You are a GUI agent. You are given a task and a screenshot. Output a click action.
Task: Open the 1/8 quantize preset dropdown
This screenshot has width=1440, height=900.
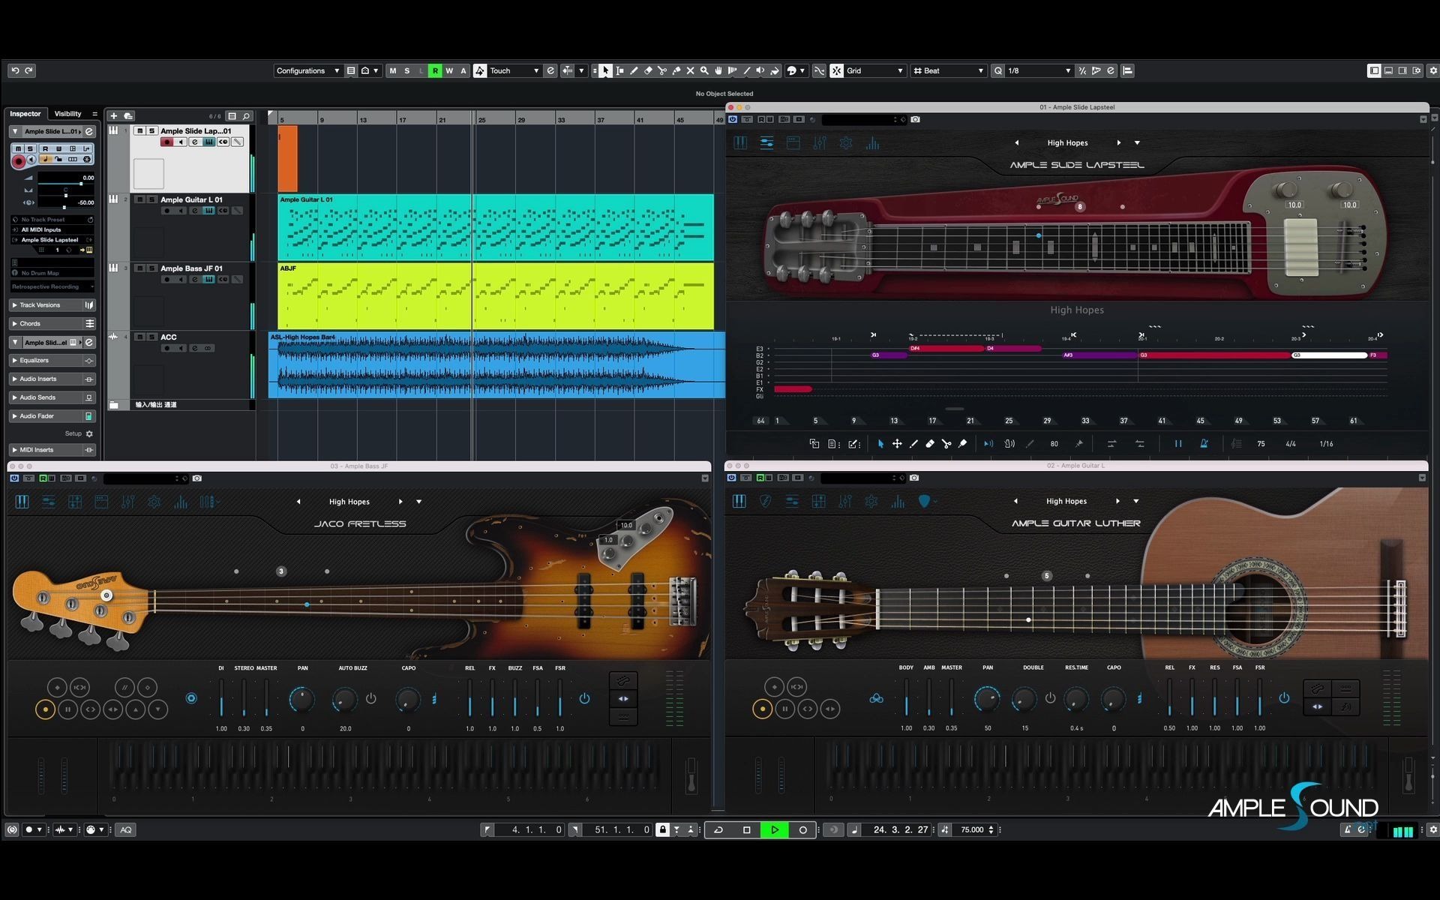click(1039, 70)
